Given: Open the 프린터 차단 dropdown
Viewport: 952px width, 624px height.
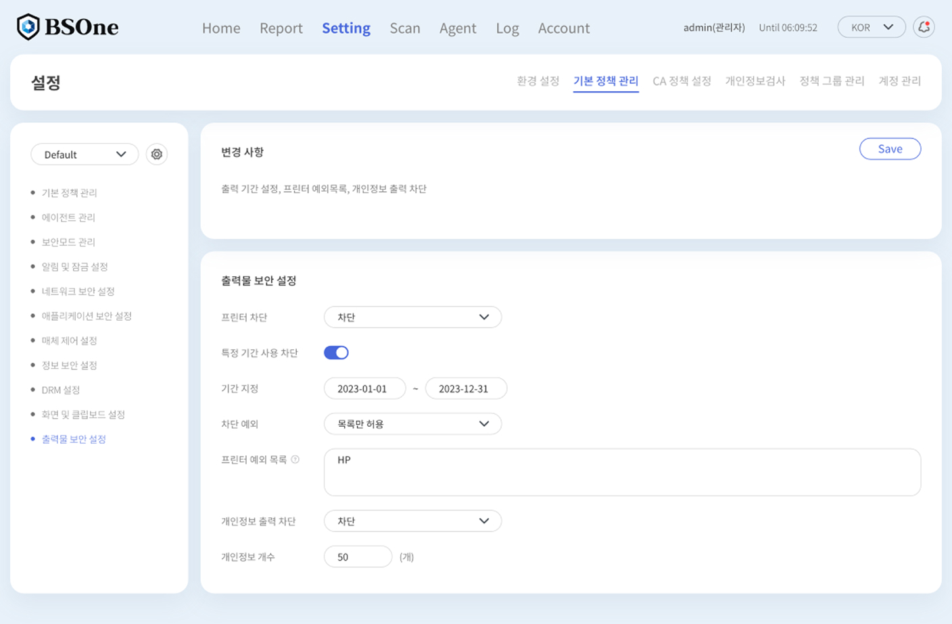Looking at the screenshot, I should pos(412,317).
